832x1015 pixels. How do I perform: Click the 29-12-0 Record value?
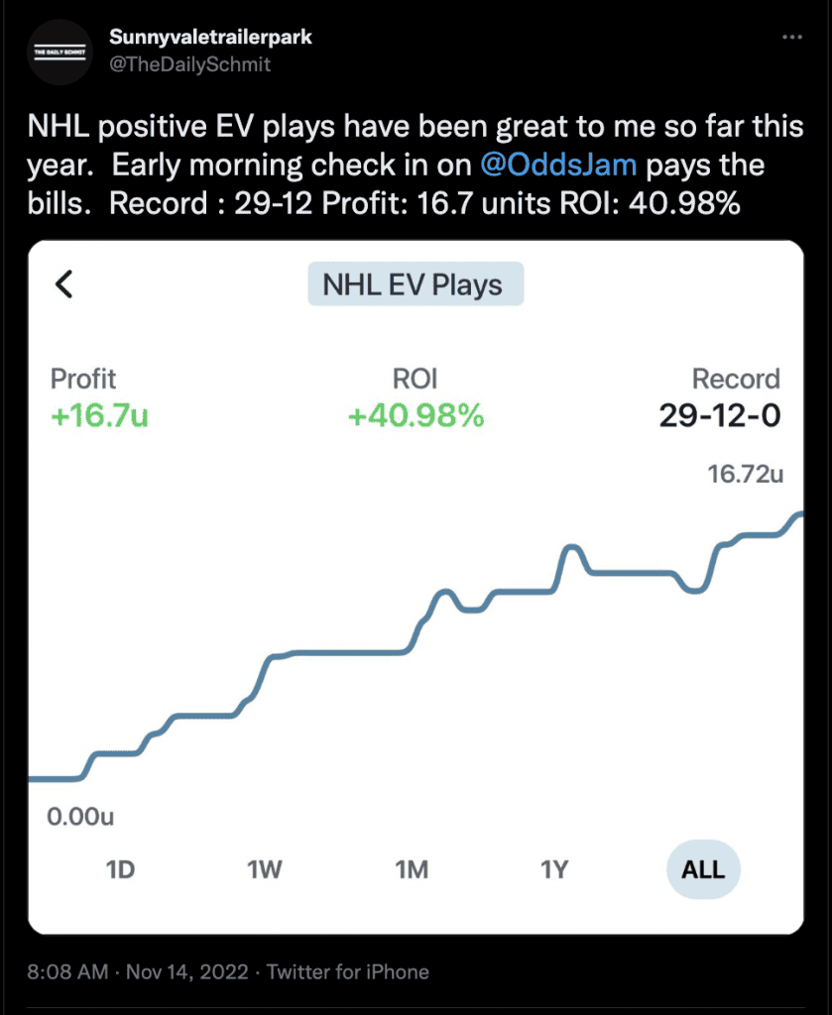point(720,415)
